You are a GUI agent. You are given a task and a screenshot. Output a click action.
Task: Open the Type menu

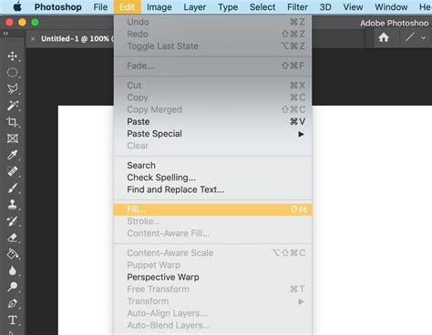point(228,7)
